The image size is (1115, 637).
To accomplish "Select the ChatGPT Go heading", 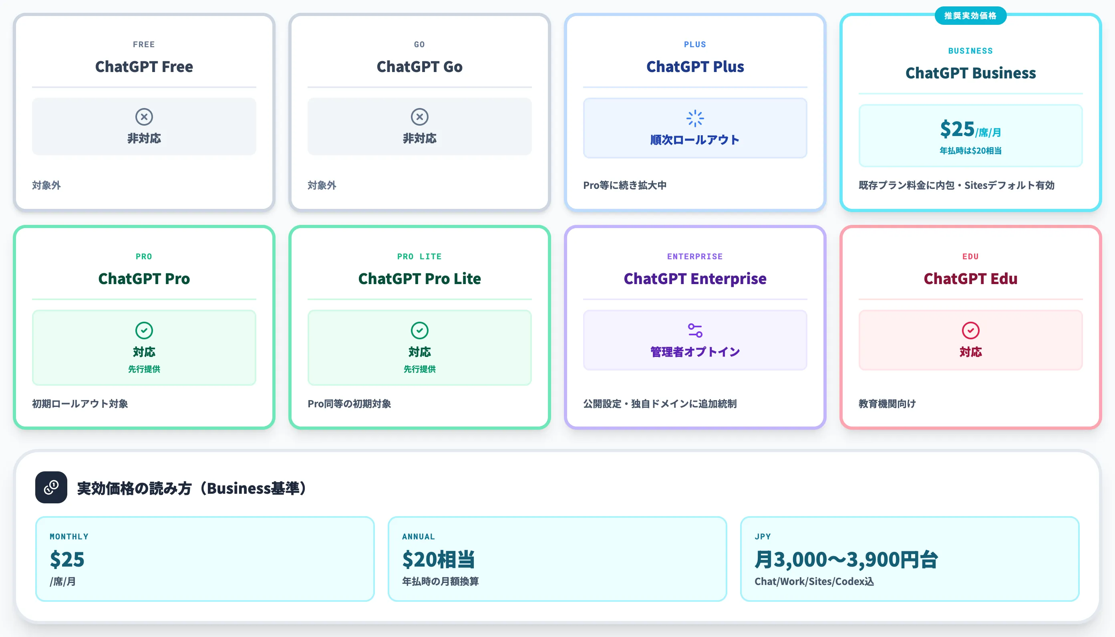I will pyautogui.click(x=419, y=66).
